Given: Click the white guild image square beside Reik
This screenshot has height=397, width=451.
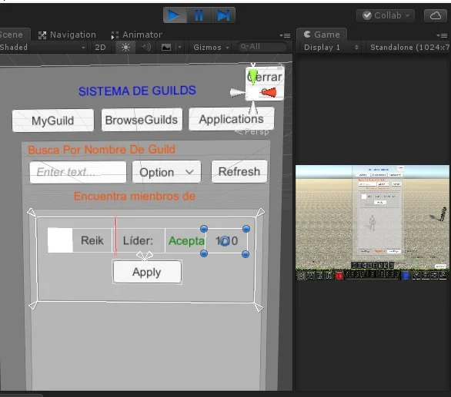Looking at the screenshot, I should click(60, 240).
